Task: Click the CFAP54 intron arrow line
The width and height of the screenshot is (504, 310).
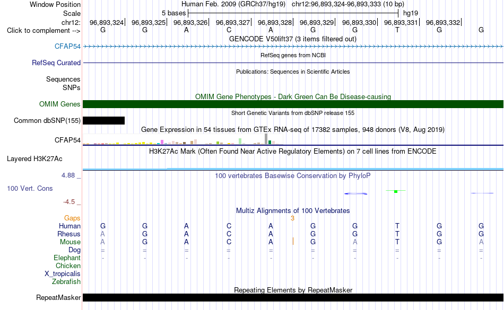Action: (x=293, y=47)
